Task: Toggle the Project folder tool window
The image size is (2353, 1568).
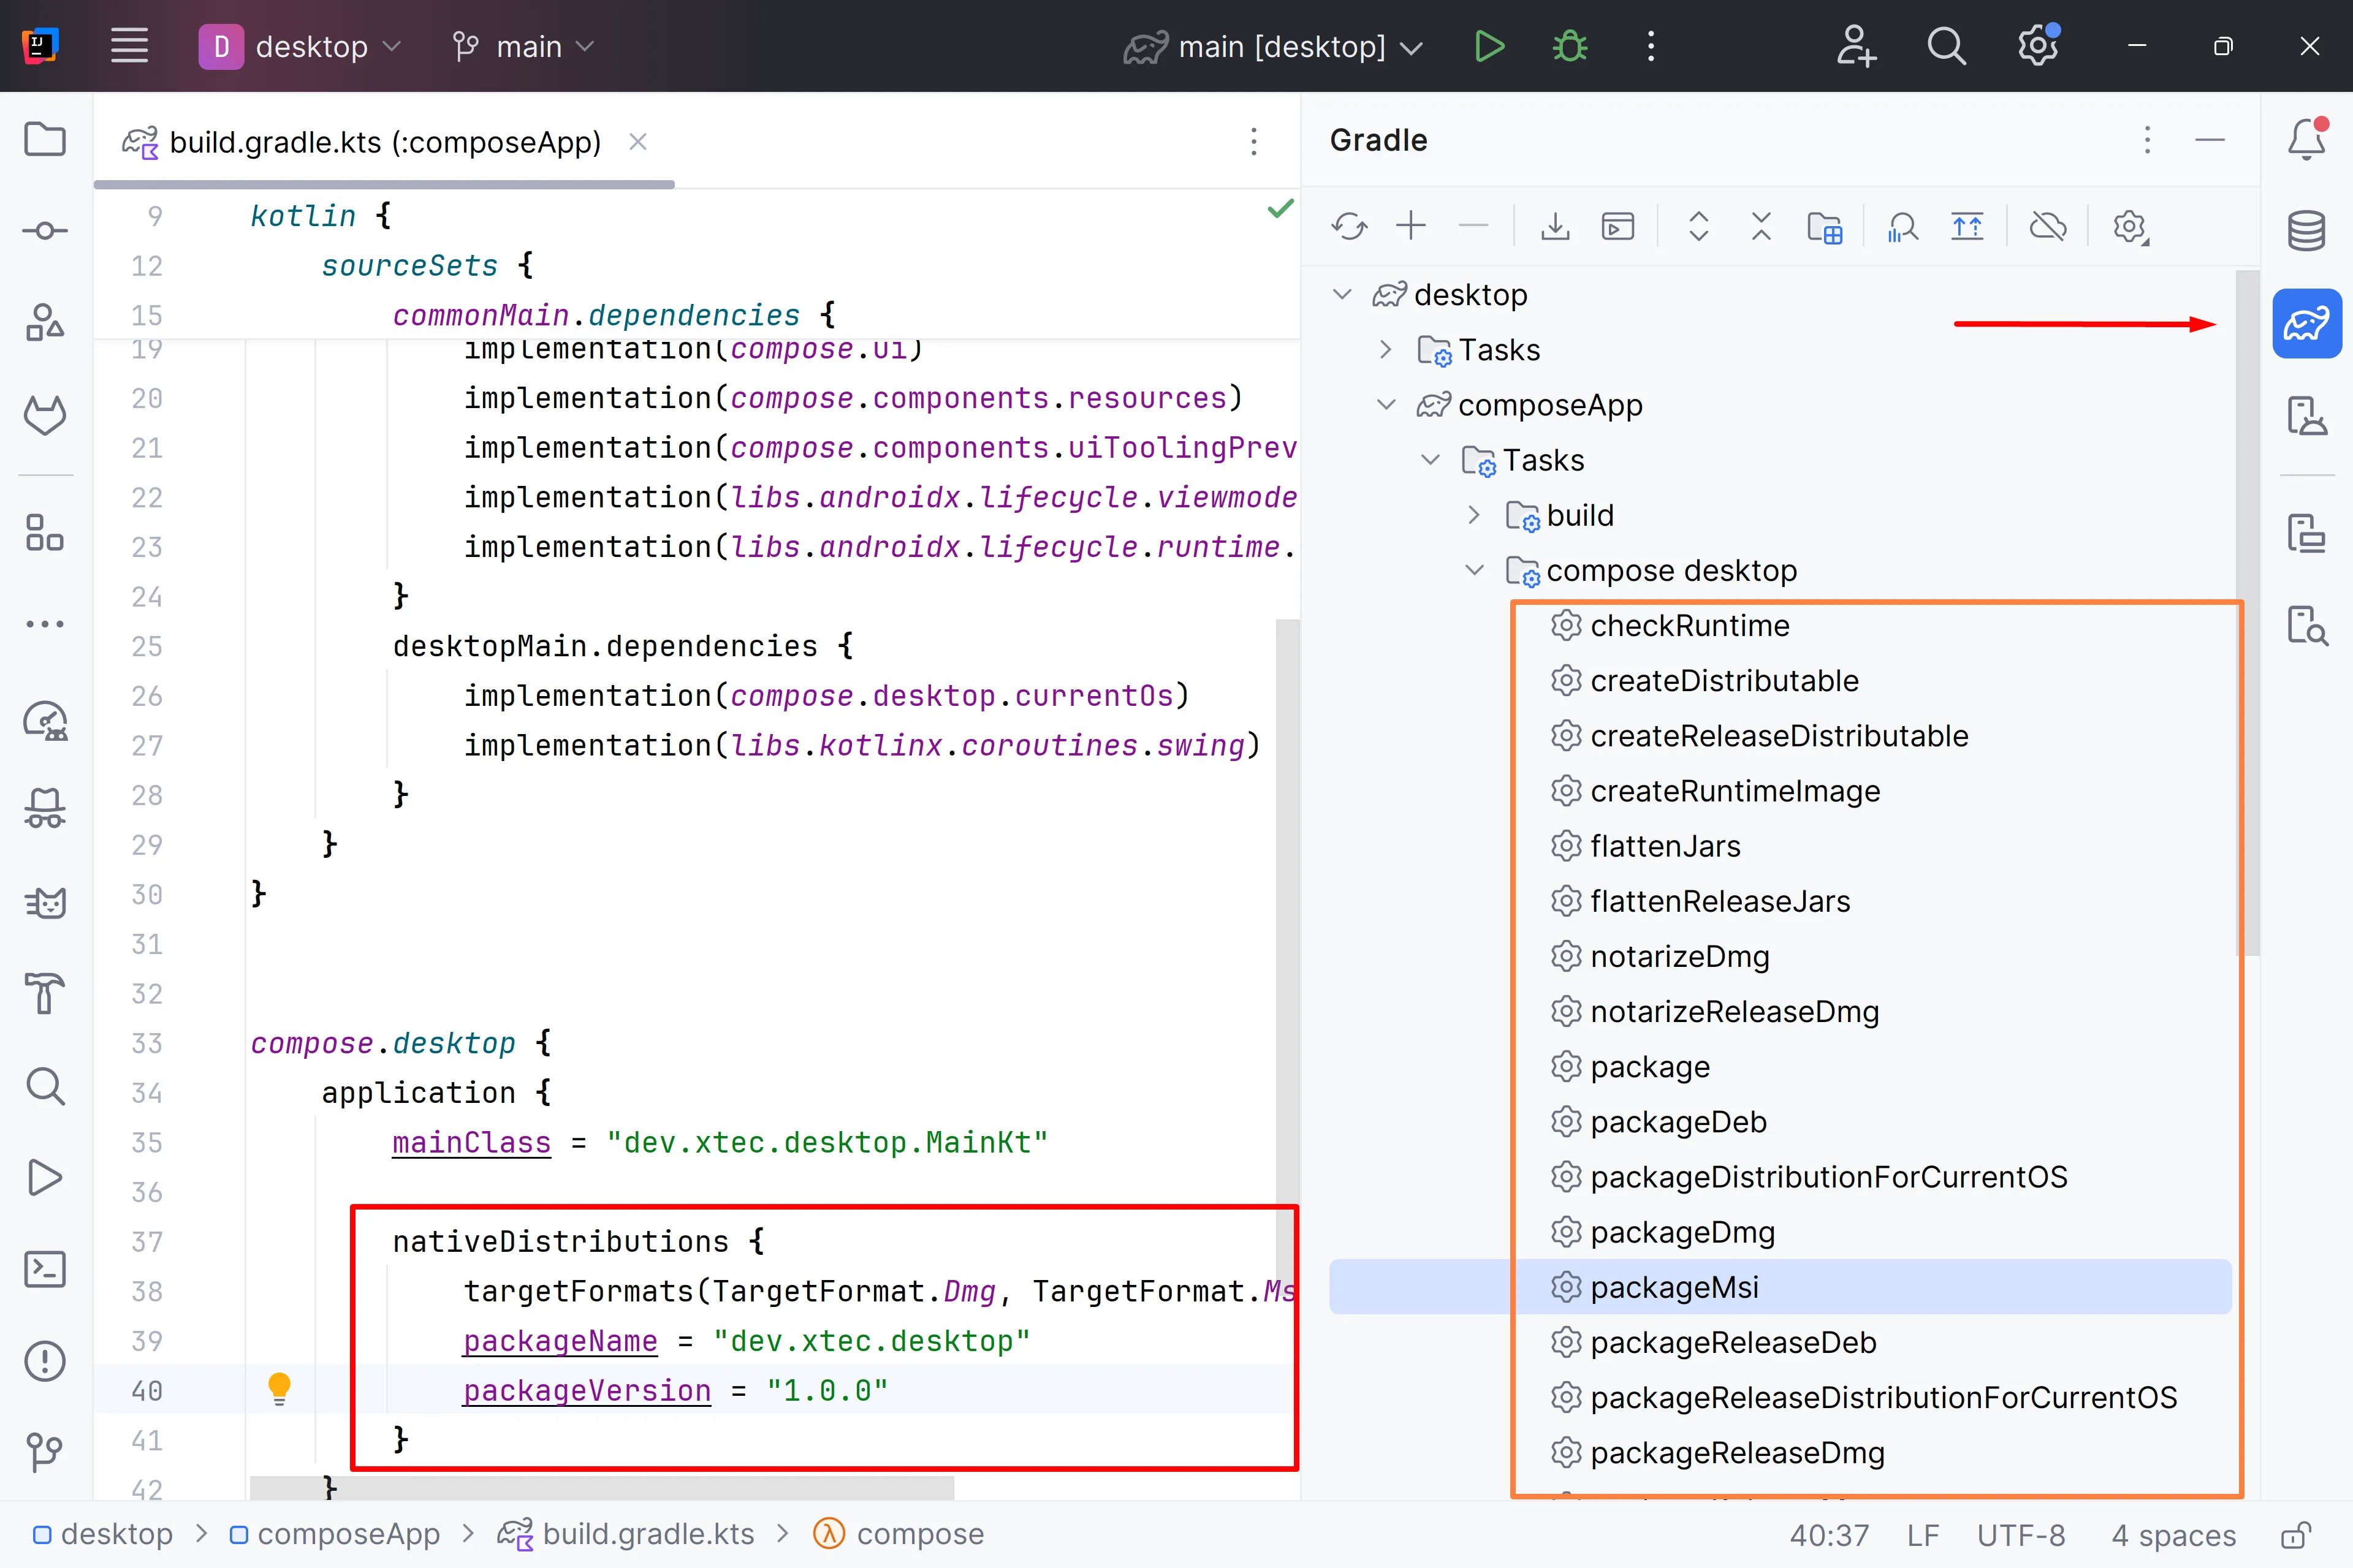Action: tap(45, 139)
